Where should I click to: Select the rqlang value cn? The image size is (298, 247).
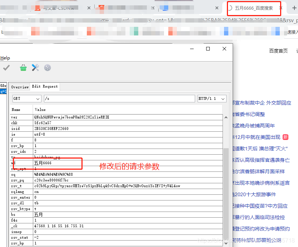tap(128, 192)
